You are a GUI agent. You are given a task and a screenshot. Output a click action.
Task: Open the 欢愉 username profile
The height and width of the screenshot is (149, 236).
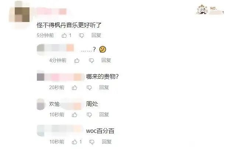click(x=55, y=104)
